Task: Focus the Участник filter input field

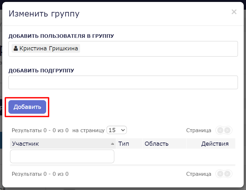Action: pos(62,156)
